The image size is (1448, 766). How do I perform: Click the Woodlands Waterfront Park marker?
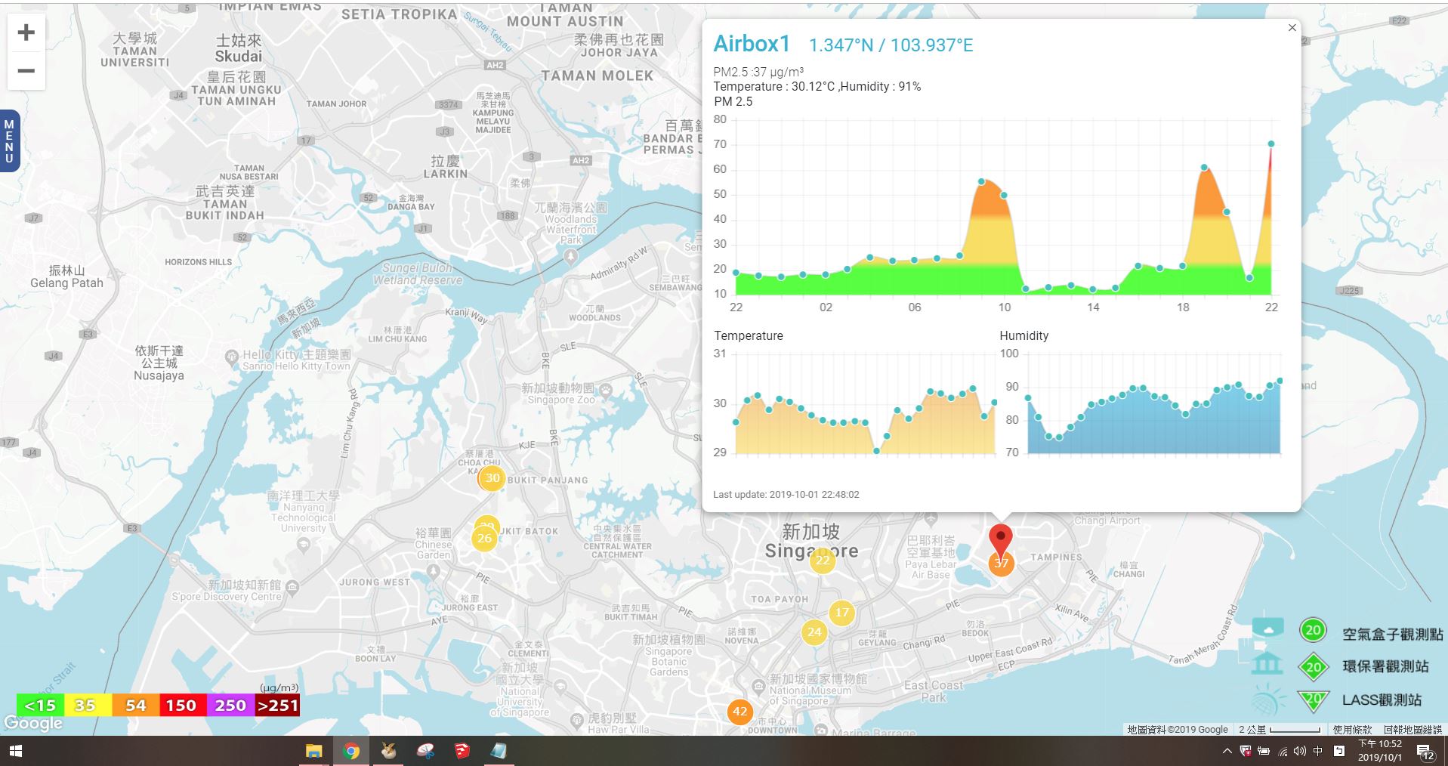pos(570,256)
